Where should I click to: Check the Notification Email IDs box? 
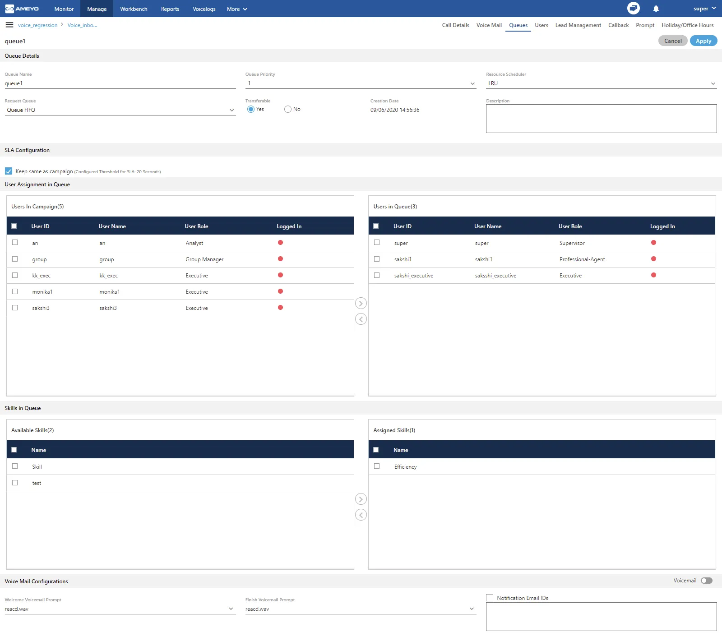pyautogui.click(x=490, y=598)
